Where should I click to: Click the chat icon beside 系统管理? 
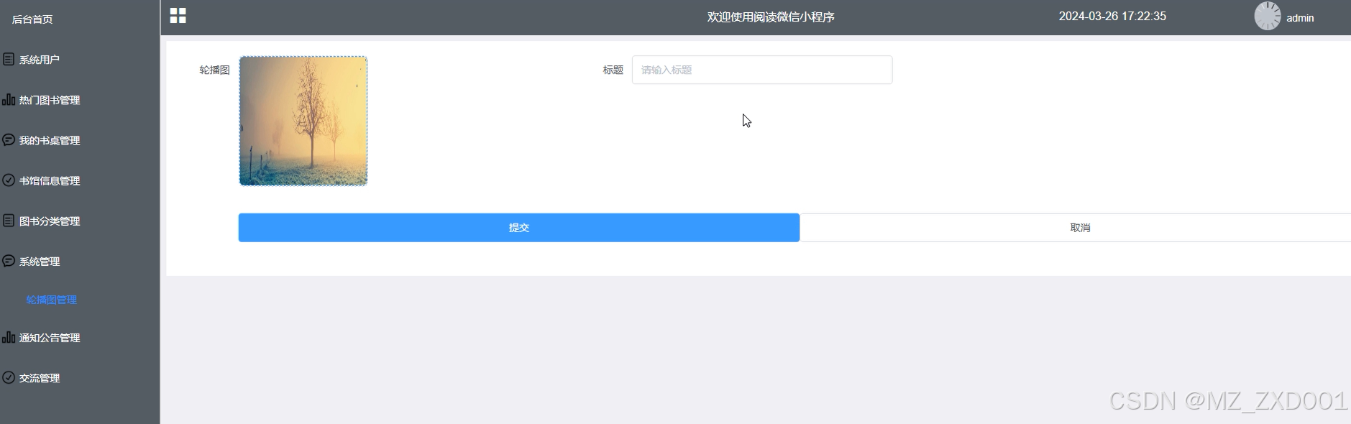(x=9, y=261)
